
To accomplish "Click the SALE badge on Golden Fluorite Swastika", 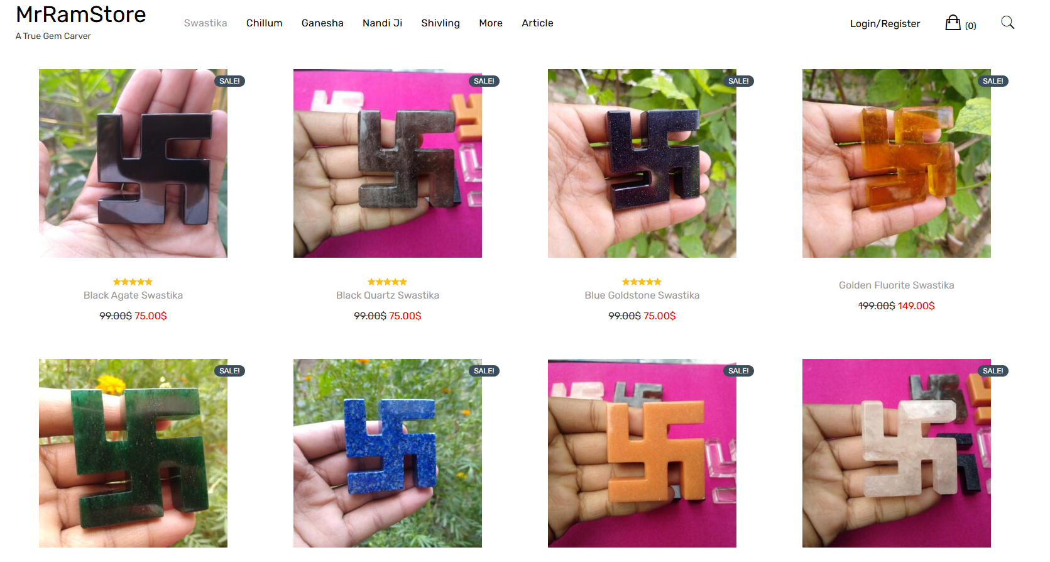I will click(x=993, y=81).
